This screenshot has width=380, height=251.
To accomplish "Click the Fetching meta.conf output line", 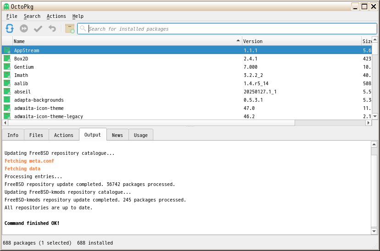I will [x=29, y=161].
